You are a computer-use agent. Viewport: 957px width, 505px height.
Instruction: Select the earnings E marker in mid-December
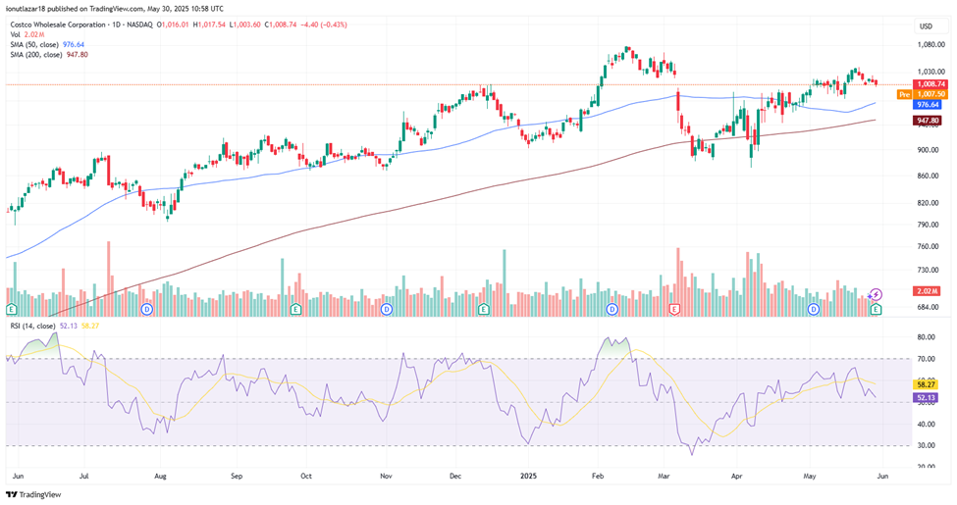483,309
